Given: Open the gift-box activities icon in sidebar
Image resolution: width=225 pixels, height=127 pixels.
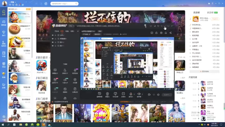Looking at the screenshot, I should (x=4, y=65).
